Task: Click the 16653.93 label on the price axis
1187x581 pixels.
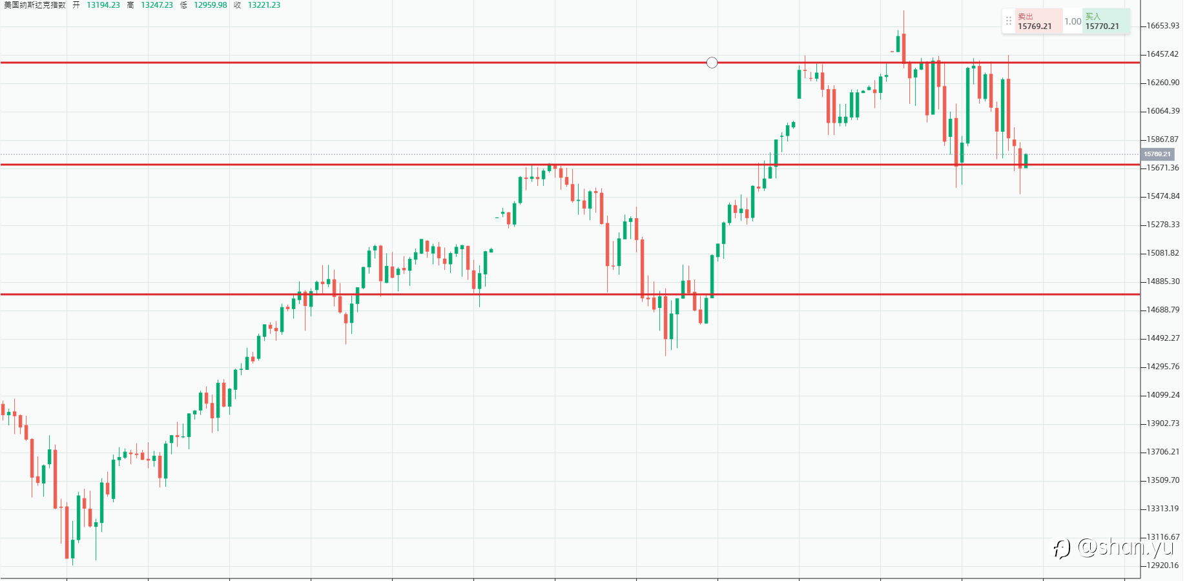Action: point(1162,26)
